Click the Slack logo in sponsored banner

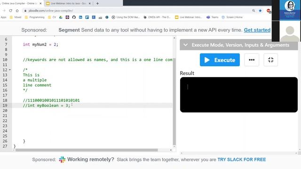(62, 160)
